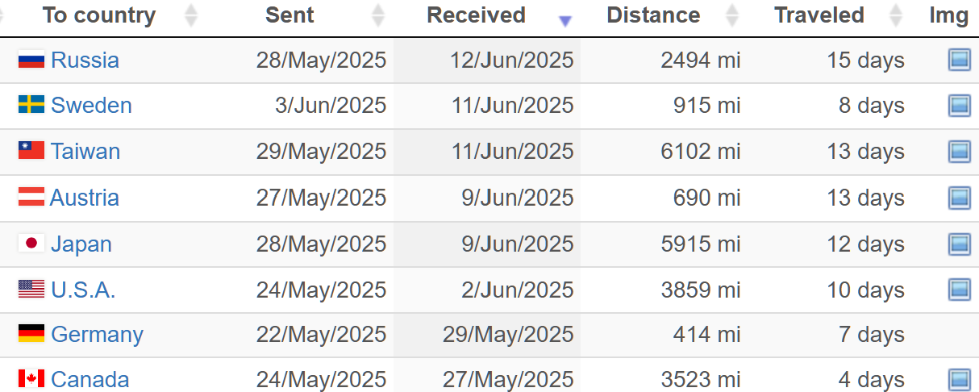Open the Sweden country link
This screenshot has width=979, height=392.
pos(91,106)
